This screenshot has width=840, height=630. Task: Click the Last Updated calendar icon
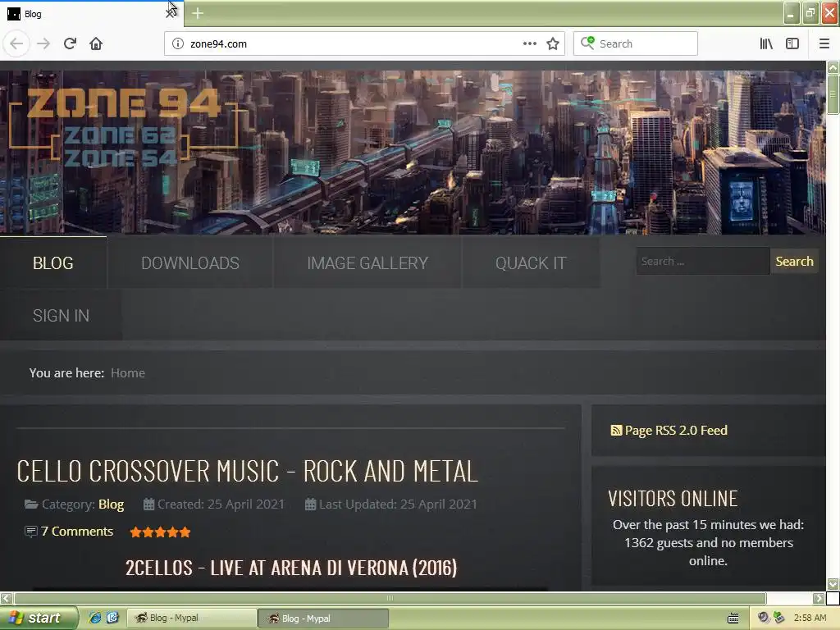click(x=310, y=504)
